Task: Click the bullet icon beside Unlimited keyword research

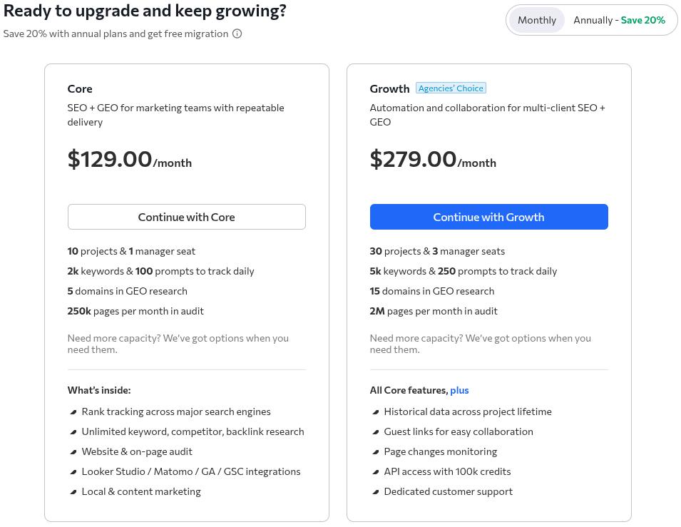Action: (x=73, y=431)
